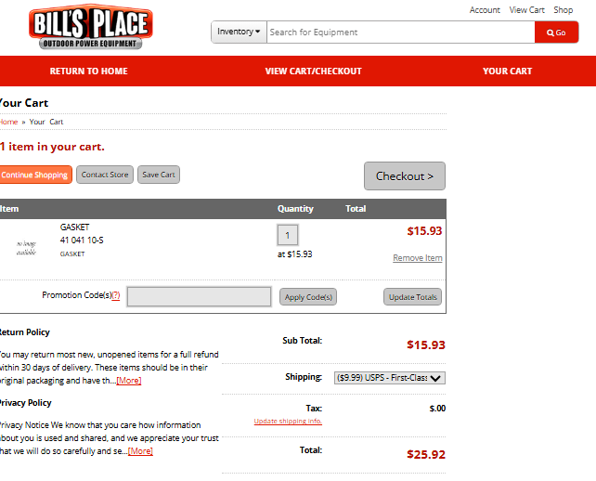The image size is (596, 481).
Task: Click the gasket no-image thumbnail
Action: coord(26,247)
